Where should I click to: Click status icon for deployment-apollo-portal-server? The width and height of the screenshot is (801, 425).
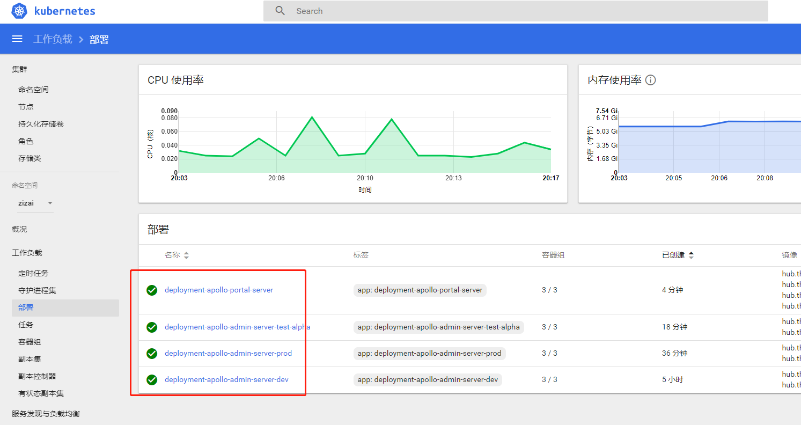[x=152, y=290]
